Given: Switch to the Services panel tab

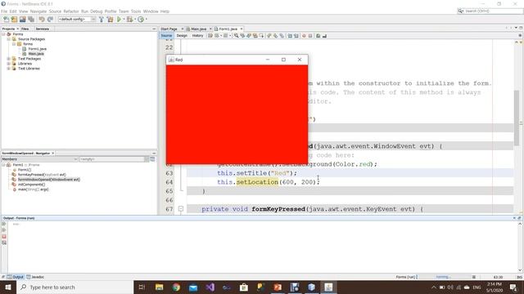Looking at the screenshot, I should (x=43, y=29).
